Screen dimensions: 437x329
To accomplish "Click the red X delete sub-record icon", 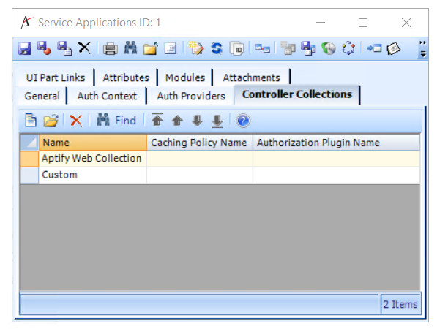I will click(76, 121).
